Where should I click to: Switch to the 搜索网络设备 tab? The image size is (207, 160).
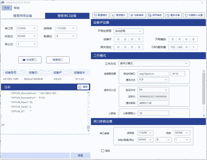22,16
